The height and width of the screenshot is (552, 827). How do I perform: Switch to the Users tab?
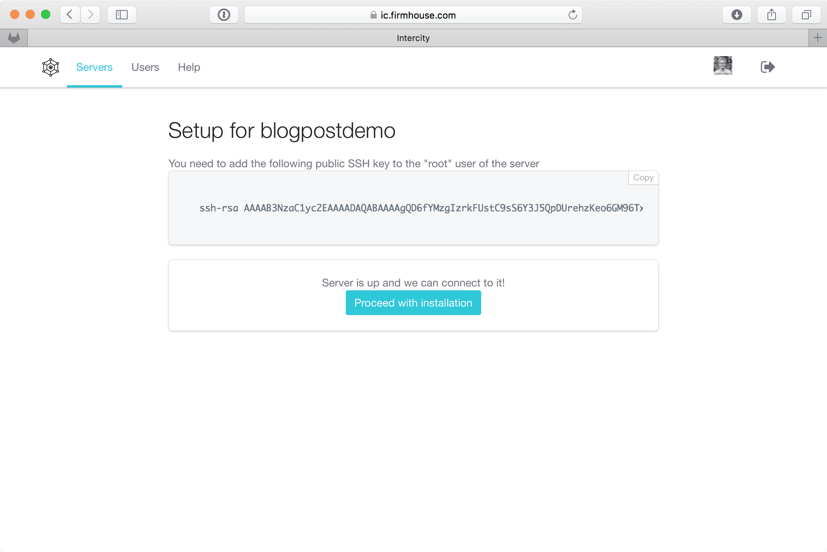[145, 67]
